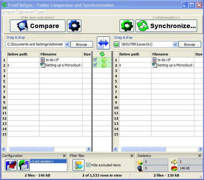Click '2 of 1,533 rows in view' status

pos(102,175)
